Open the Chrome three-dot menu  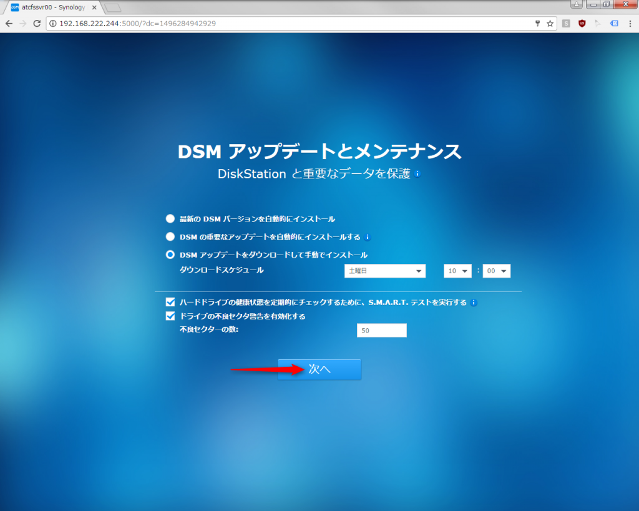pyautogui.click(x=630, y=23)
